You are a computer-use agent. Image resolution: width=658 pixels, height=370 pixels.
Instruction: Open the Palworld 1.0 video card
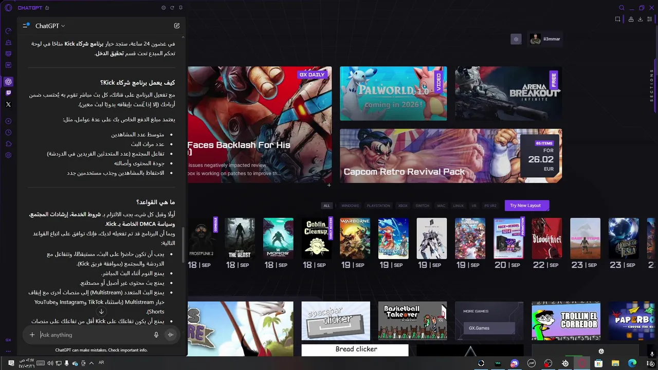pyautogui.click(x=393, y=94)
